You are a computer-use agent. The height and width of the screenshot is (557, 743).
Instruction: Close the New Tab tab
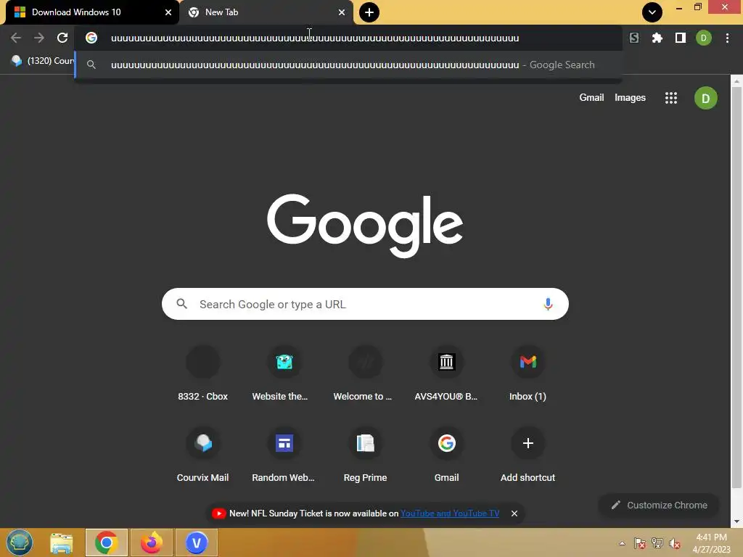(342, 12)
